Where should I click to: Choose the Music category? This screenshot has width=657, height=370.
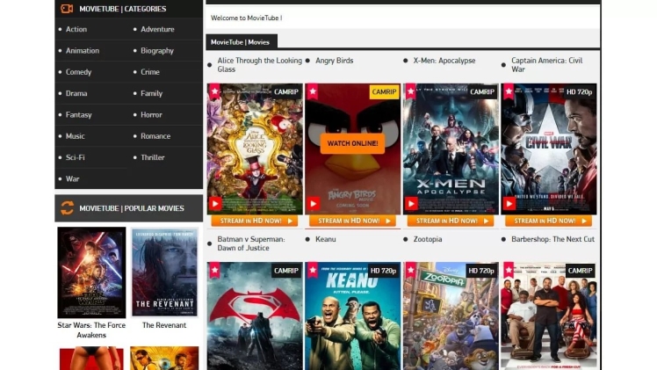tap(75, 136)
